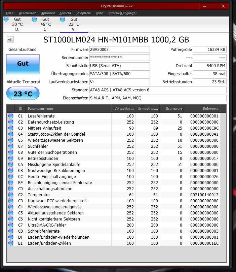This screenshot has height=272, width=236.
Task: Click status orb for Nnotwendige Rekalibrierungen
Action: click(11, 170)
